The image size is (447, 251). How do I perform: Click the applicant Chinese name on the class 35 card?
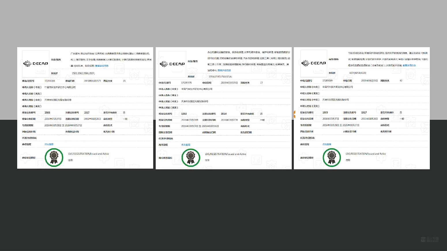coord(60,87)
